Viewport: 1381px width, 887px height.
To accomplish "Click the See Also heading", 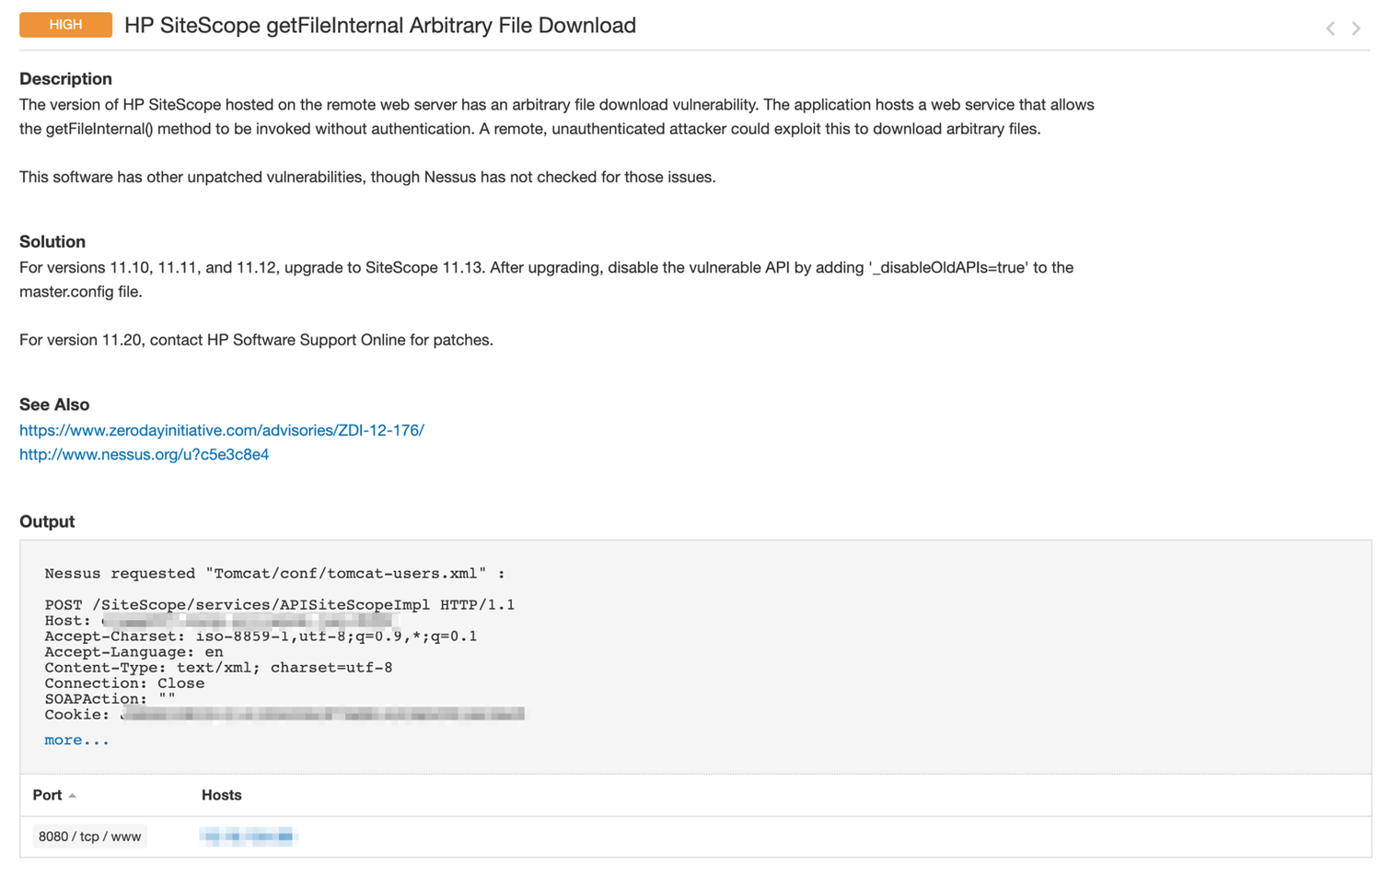I will [x=54, y=404].
